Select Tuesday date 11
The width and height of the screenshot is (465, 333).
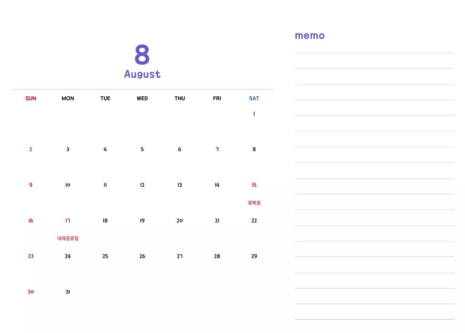(x=105, y=185)
